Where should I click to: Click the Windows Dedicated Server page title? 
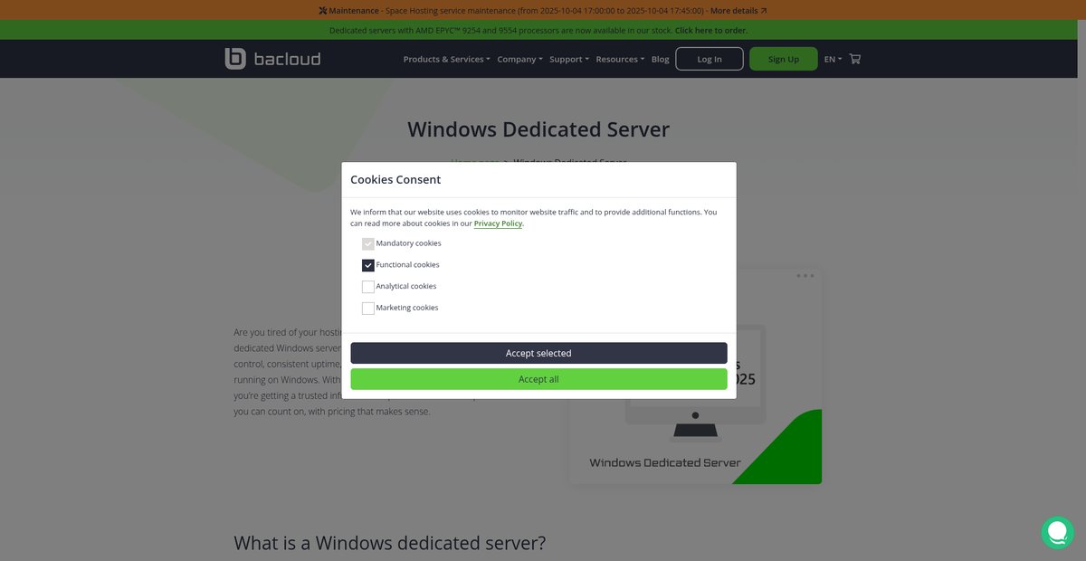pyautogui.click(x=538, y=129)
